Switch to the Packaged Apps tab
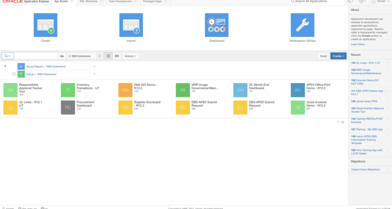This screenshot has height=209, width=392. tap(152, 1)
